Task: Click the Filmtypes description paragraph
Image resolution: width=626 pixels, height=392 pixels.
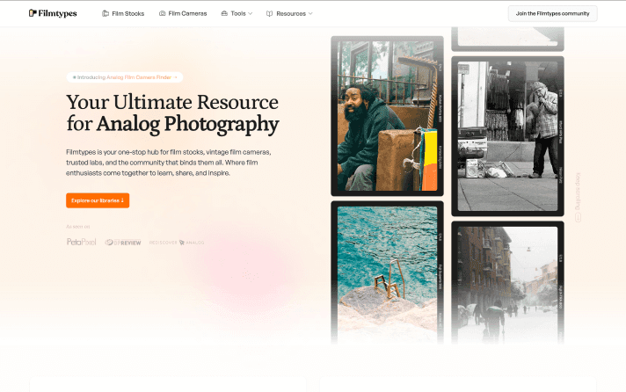Action: click(169, 163)
